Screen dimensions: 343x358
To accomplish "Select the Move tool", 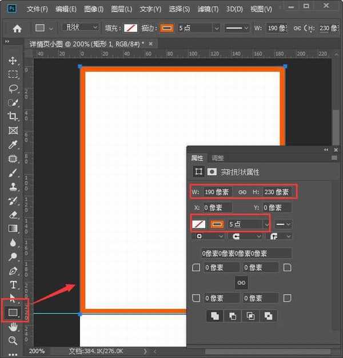I will (x=13, y=61).
